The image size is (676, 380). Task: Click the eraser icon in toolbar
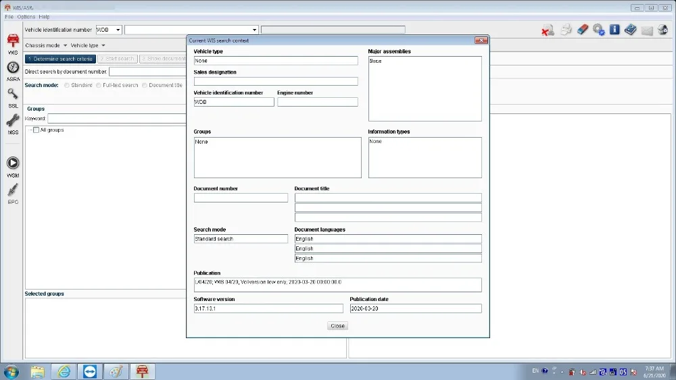coord(583,30)
